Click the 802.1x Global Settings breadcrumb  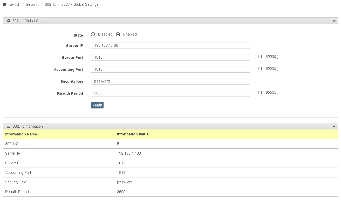pos(80,4)
